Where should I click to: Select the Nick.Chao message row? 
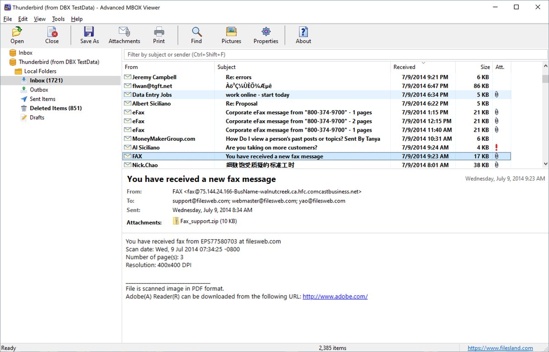(317, 165)
